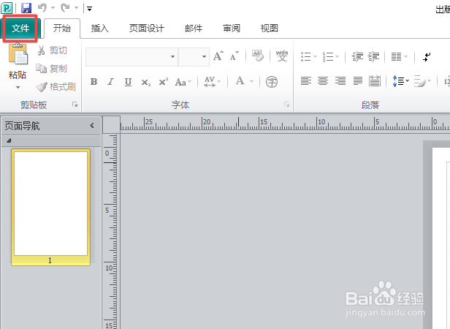450x329 pixels.
Task: Click the Redo arrow icon
Action: pyautogui.click(x=66, y=8)
